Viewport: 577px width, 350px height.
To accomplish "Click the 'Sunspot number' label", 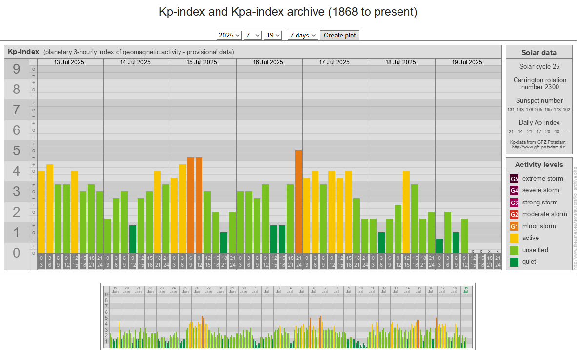I will pyautogui.click(x=539, y=101).
